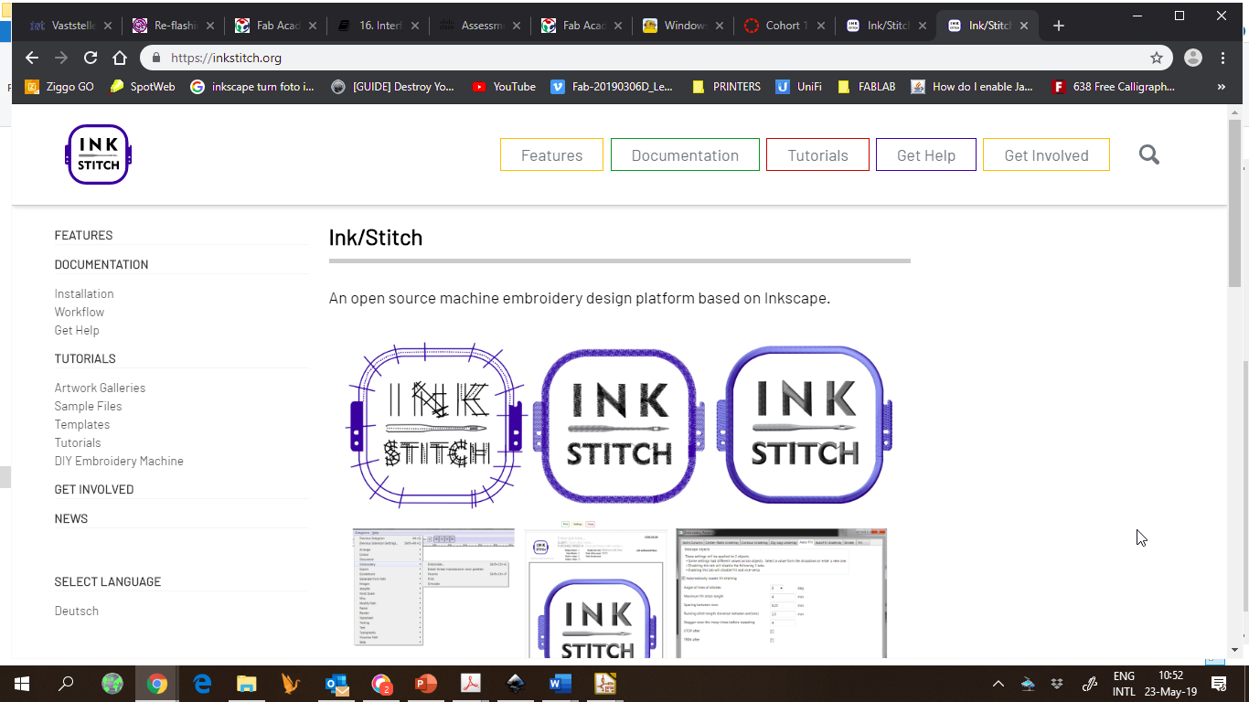Open the Windows Start menu

21,684
